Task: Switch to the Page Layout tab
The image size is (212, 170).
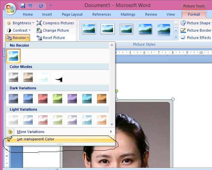Action: coord(72,14)
